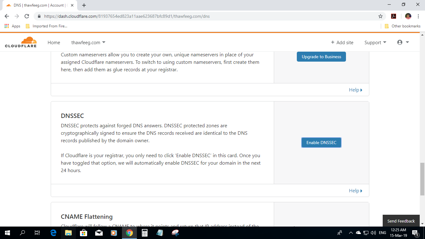Viewport: 425px width, 239px height.
Task: Open the Chrome profile avatar
Action: coord(408,16)
